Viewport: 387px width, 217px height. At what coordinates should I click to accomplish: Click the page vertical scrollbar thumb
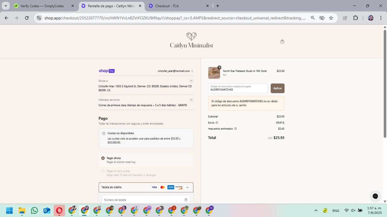coord(385,84)
